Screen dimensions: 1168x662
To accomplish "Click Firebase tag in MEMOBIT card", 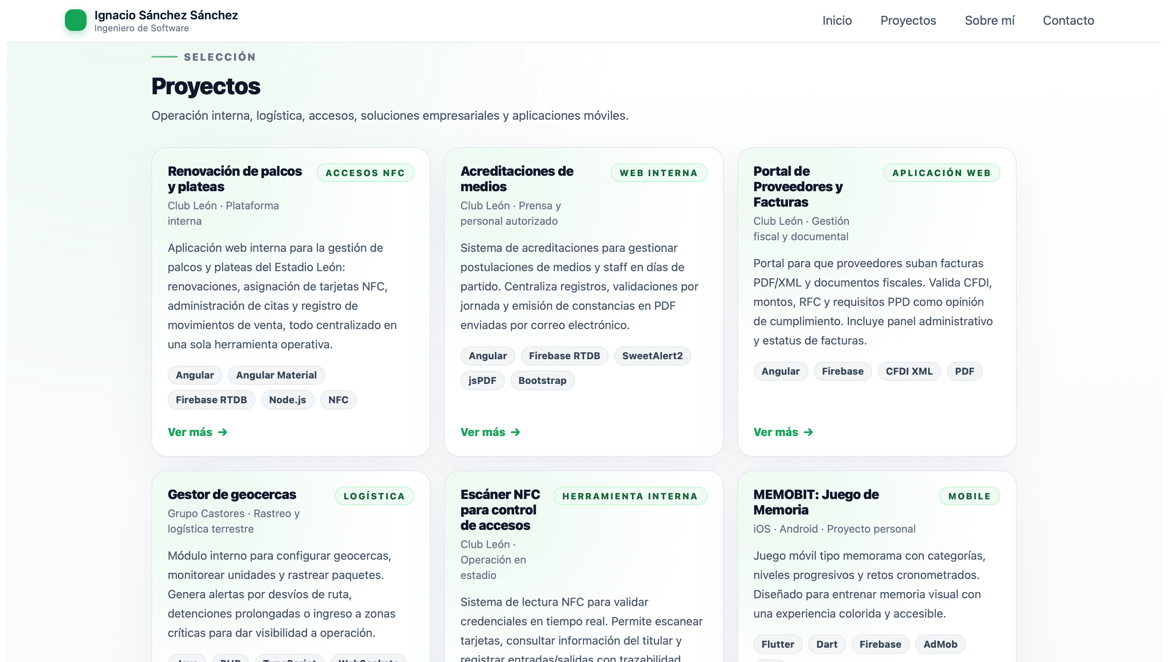I will (x=880, y=644).
